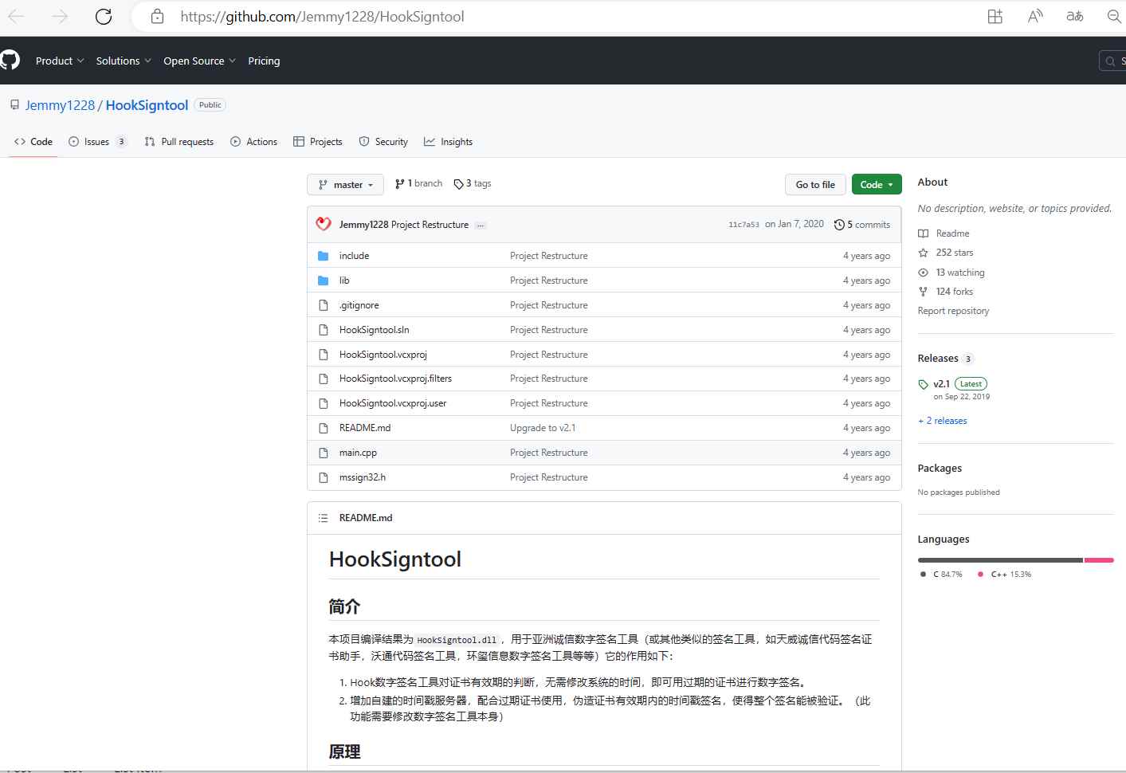Open the + 2 releases link
This screenshot has height=773, width=1126.
point(942,421)
